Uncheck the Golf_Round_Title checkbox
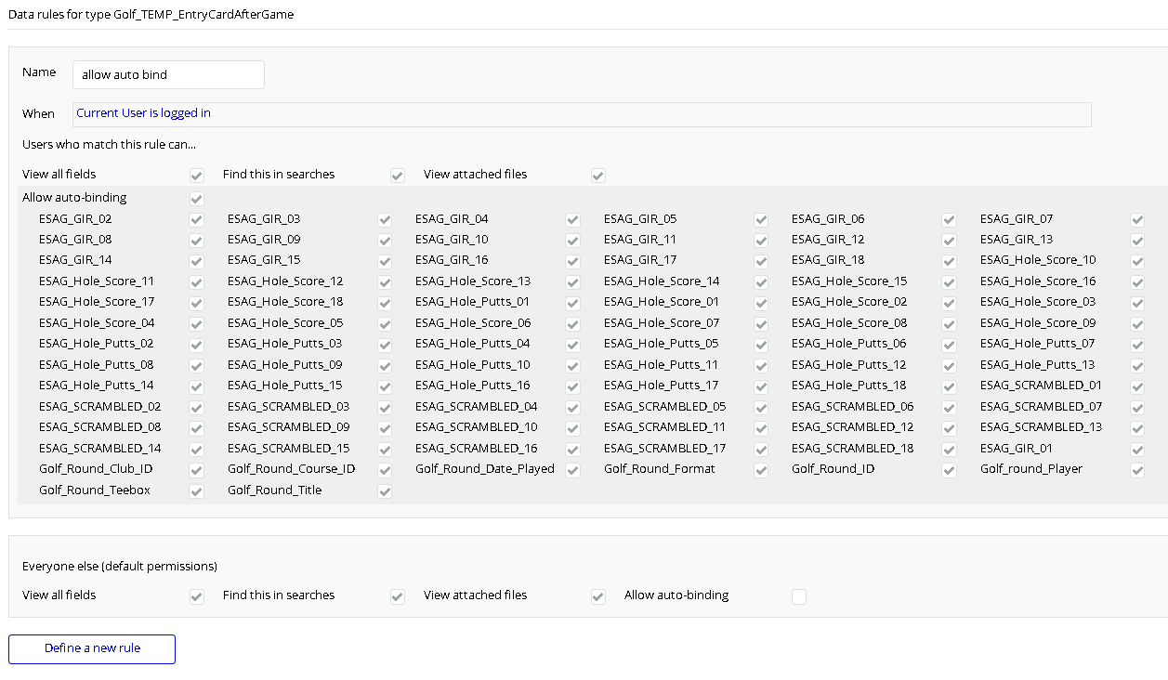The height and width of the screenshot is (680, 1168). (x=385, y=490)
